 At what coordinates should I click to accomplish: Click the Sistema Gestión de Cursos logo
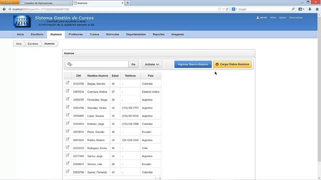[x=22, y=21]
